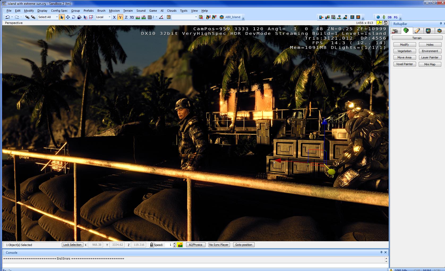Select the Select Terrain tool icon
Screen dimensions: 445x271
(x=85, y=17)
